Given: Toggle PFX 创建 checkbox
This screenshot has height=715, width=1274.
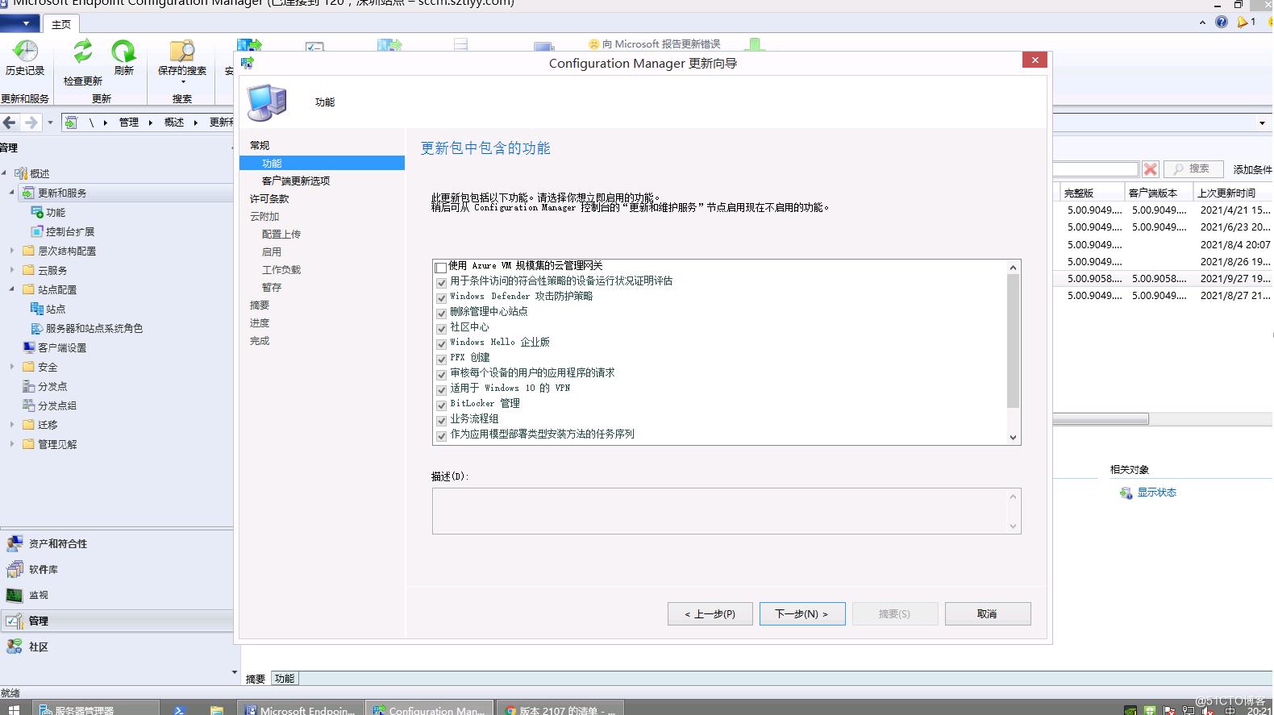Looking at the screenshot, I should [441, 359].
